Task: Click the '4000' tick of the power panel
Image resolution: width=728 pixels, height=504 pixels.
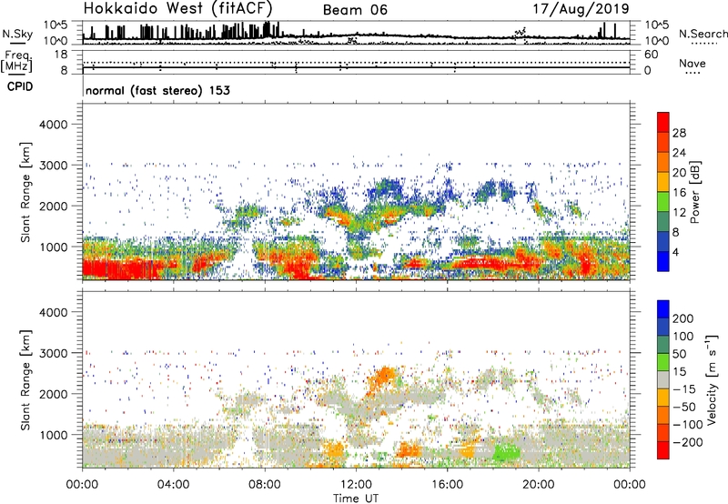Action: (54, 125)
